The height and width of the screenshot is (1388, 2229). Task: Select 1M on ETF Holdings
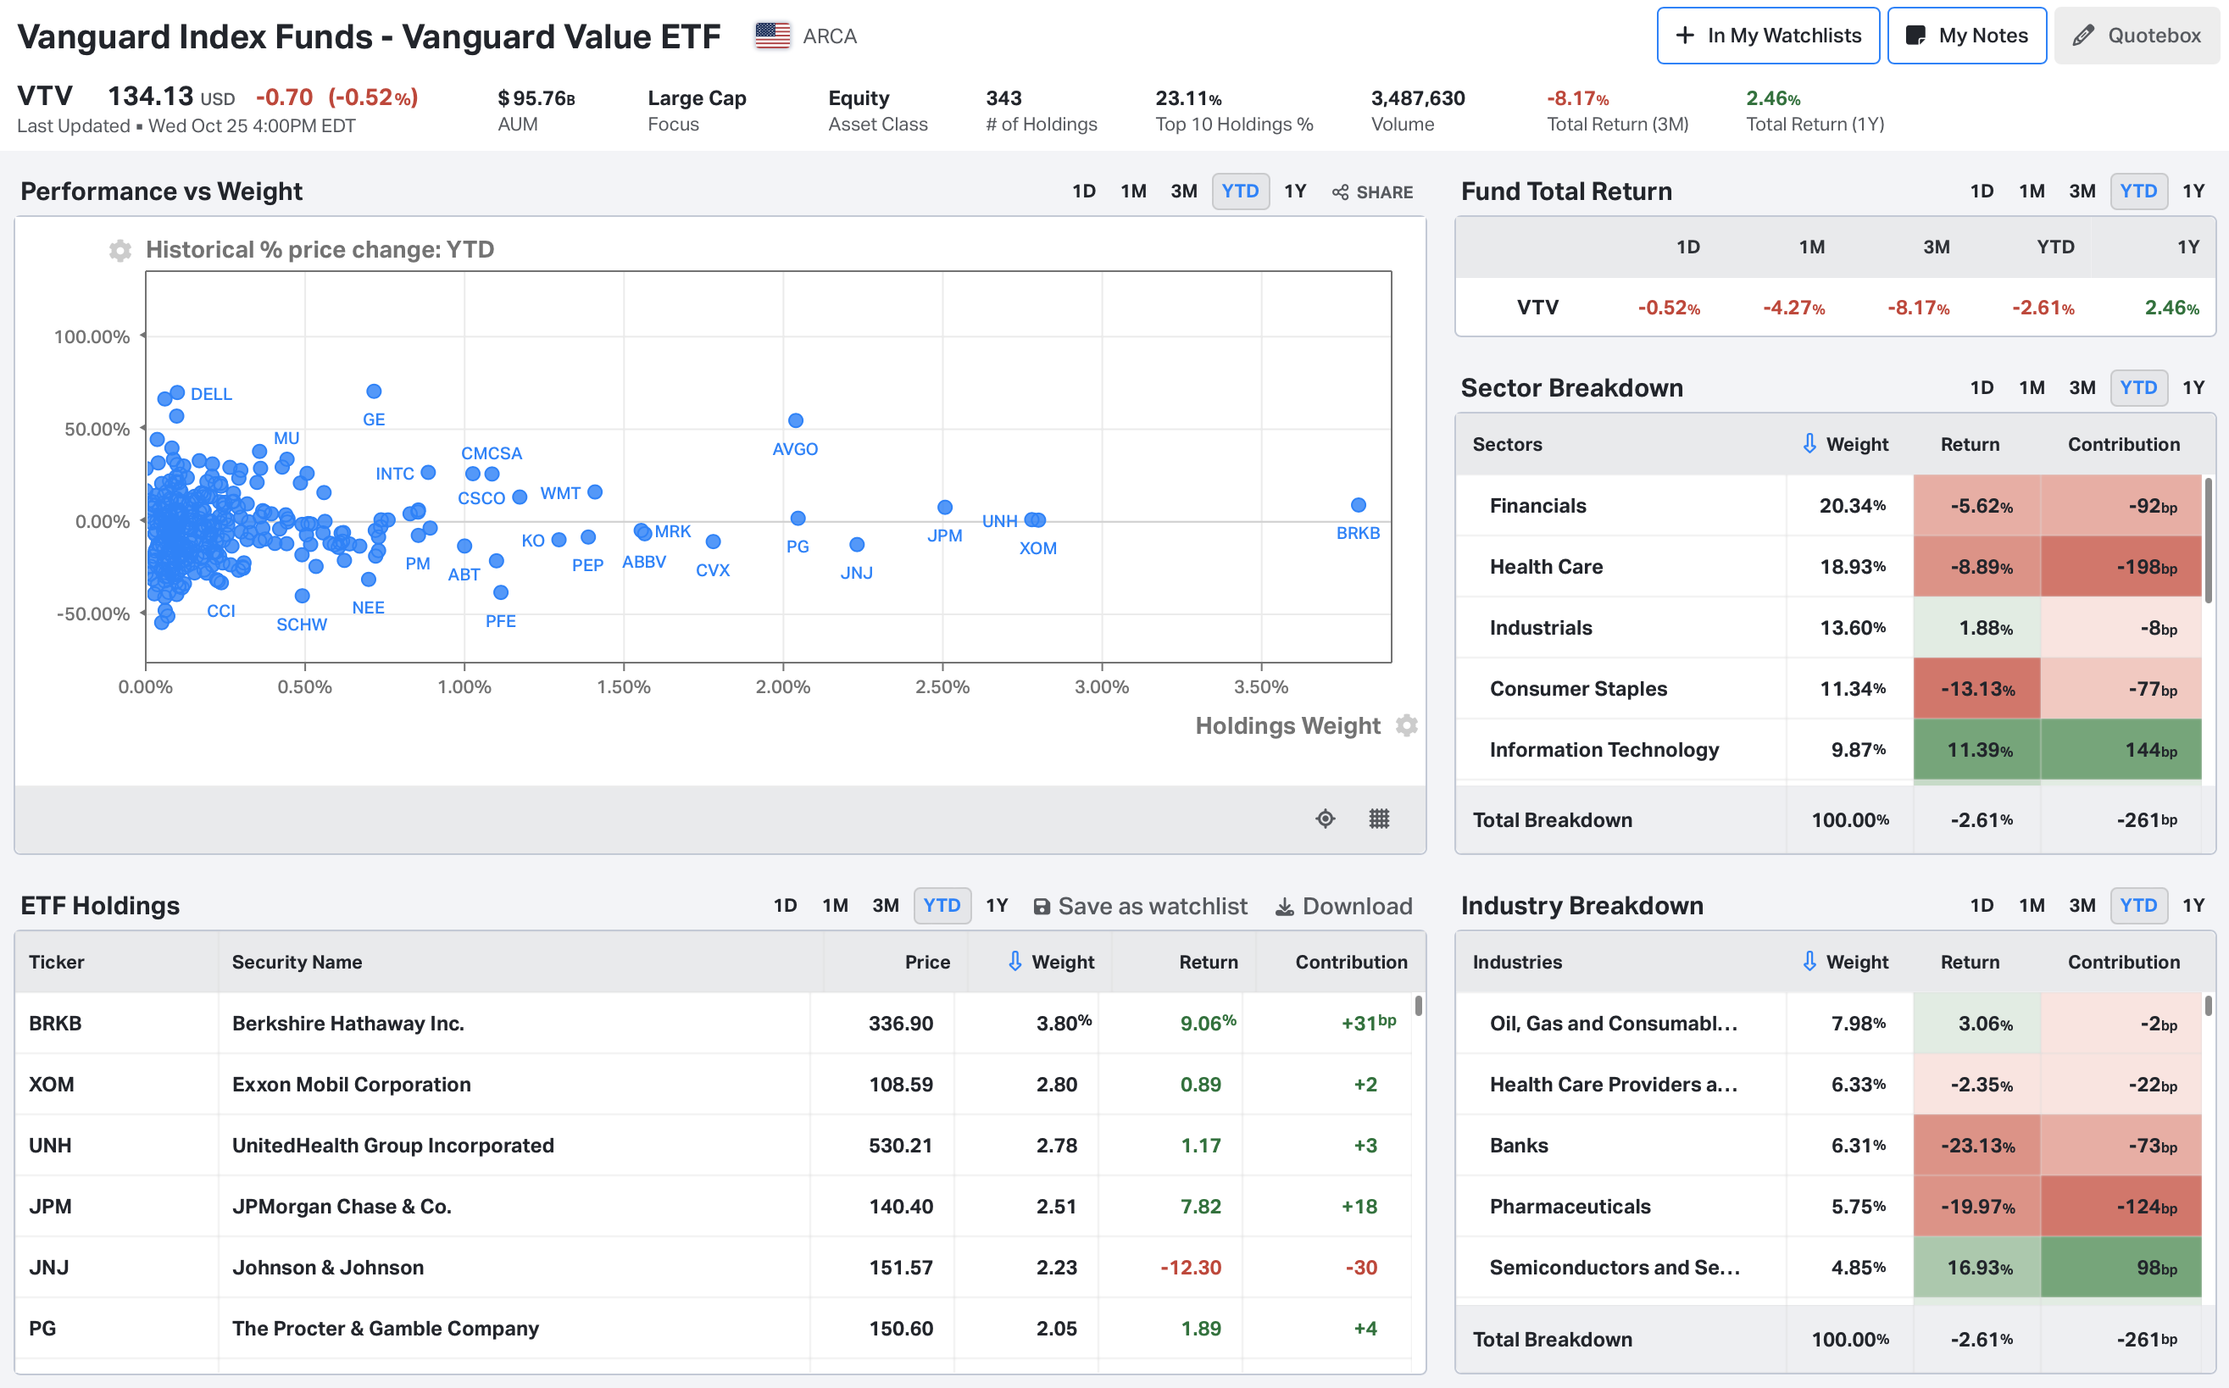coord(835,905)
